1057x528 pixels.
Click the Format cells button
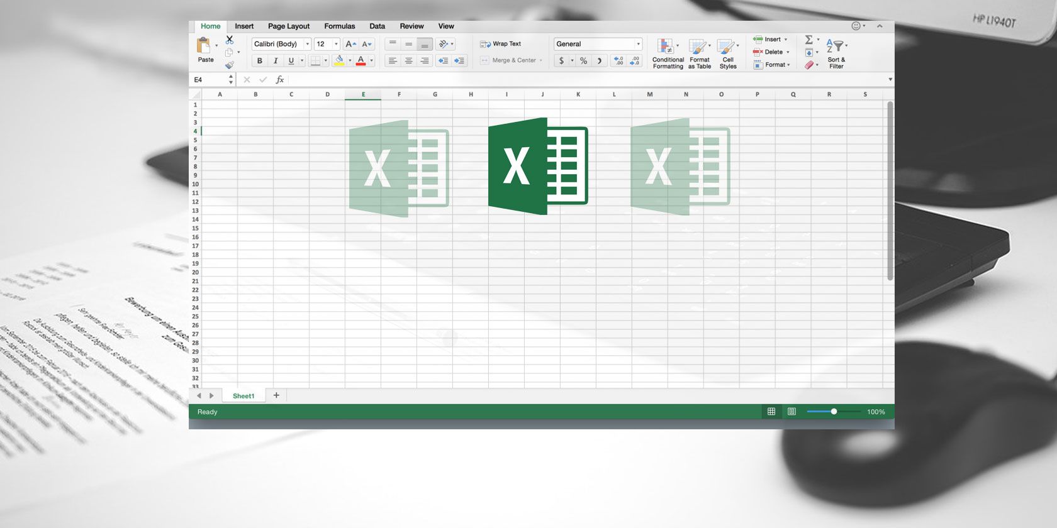(772, 65)
